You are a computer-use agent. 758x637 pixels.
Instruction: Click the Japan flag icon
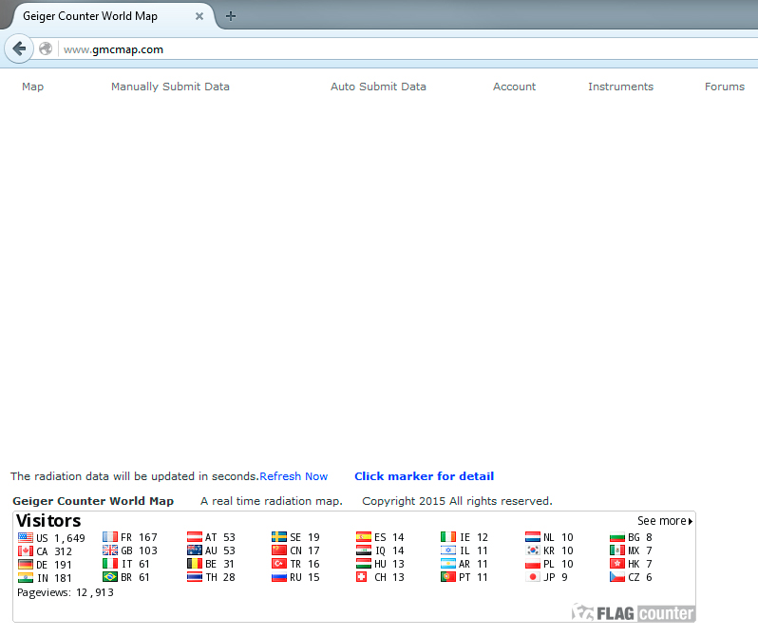click(533, 577)
